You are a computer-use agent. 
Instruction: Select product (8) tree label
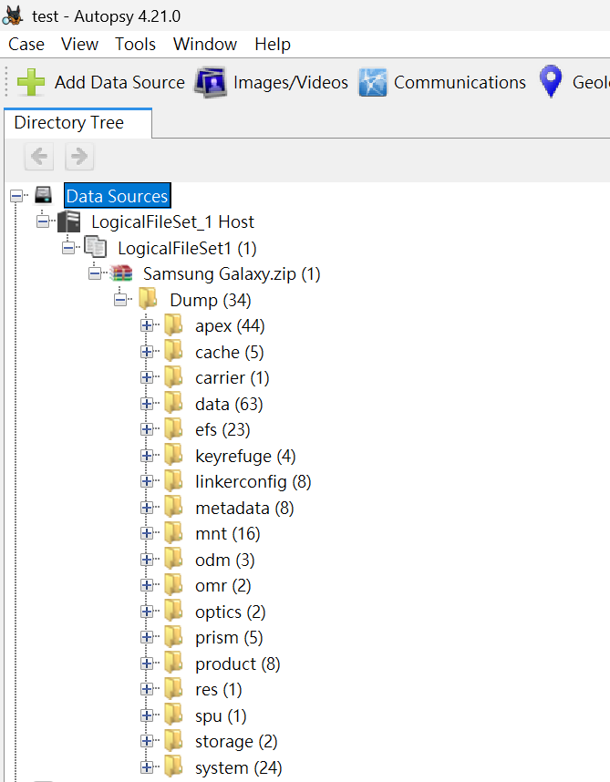click(x=238, y=664)
